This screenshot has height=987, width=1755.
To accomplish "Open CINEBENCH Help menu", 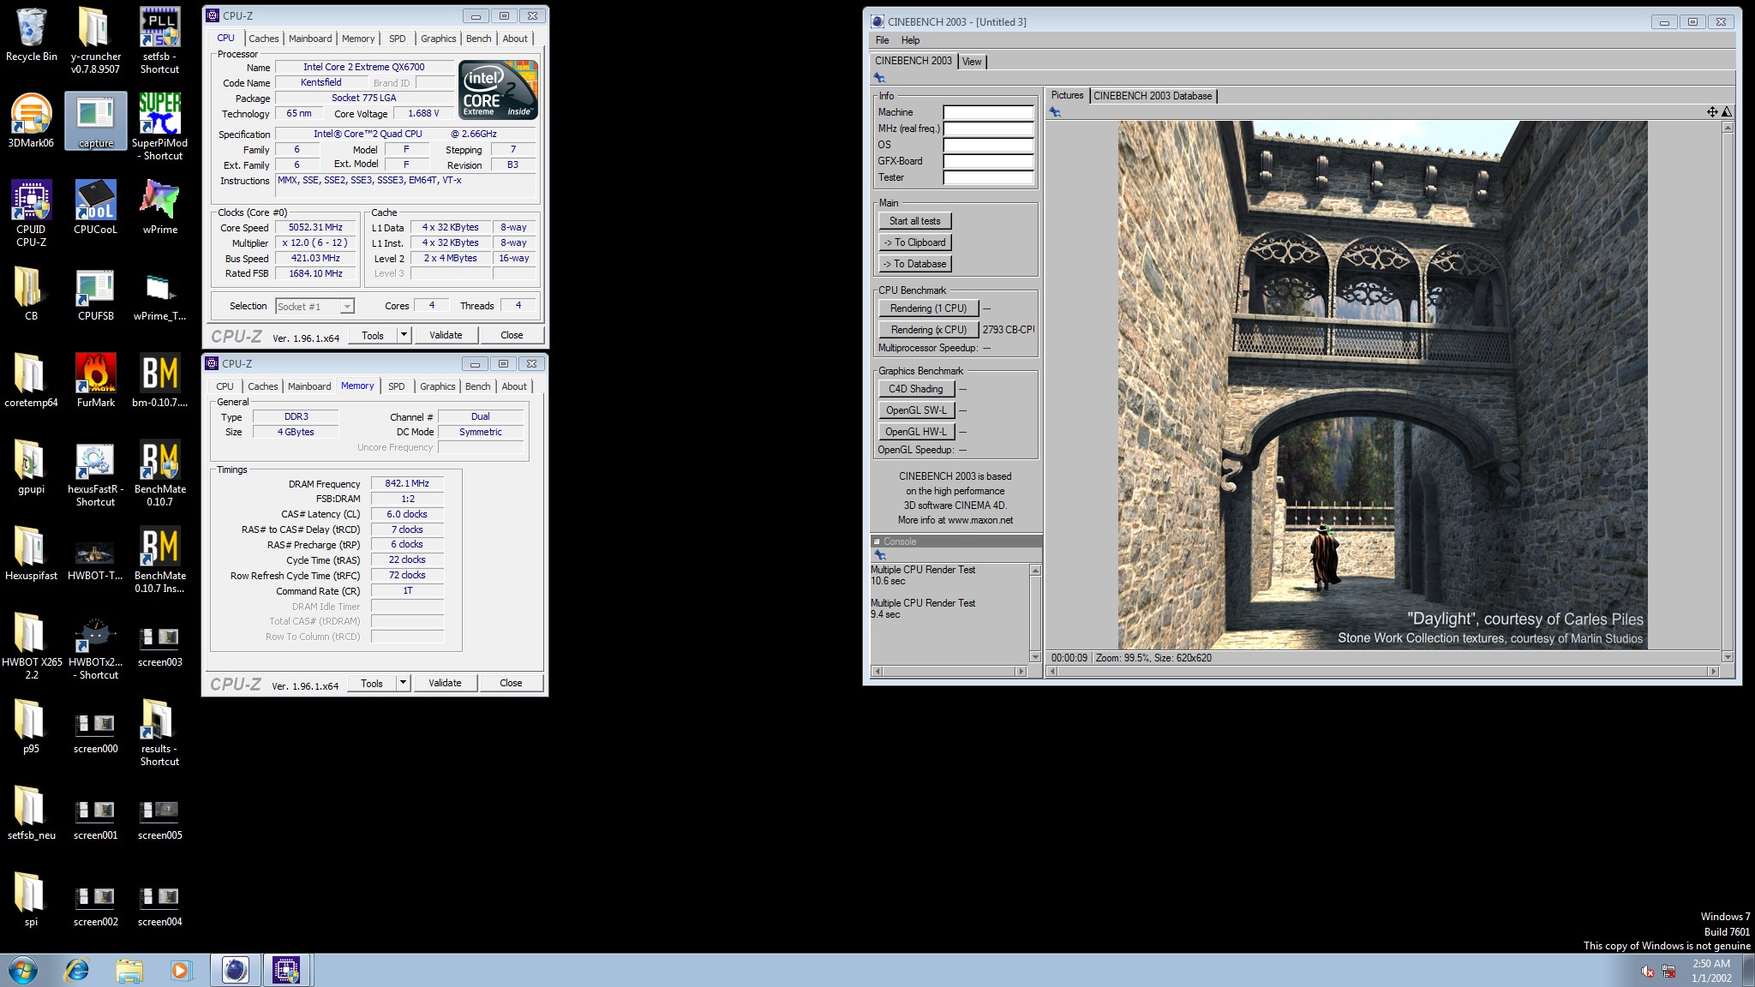I will (x=910, y=40).
